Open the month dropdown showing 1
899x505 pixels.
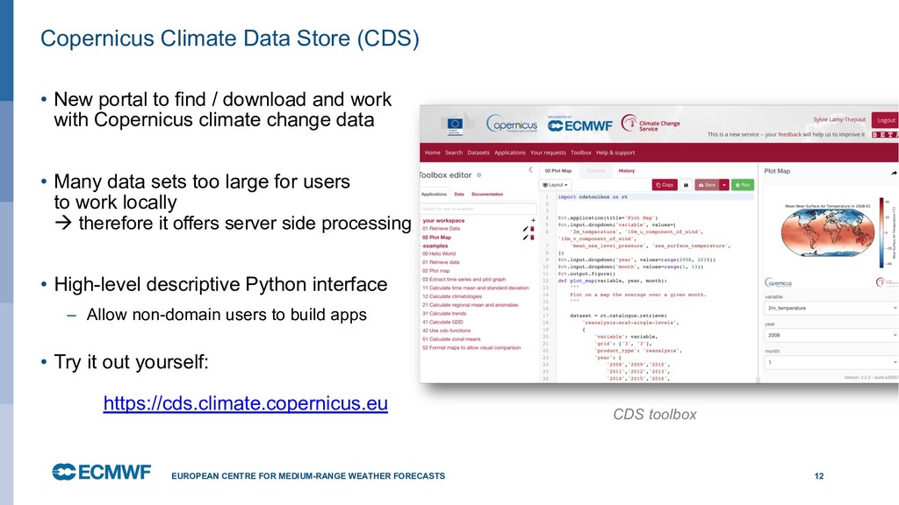point(831,362)
